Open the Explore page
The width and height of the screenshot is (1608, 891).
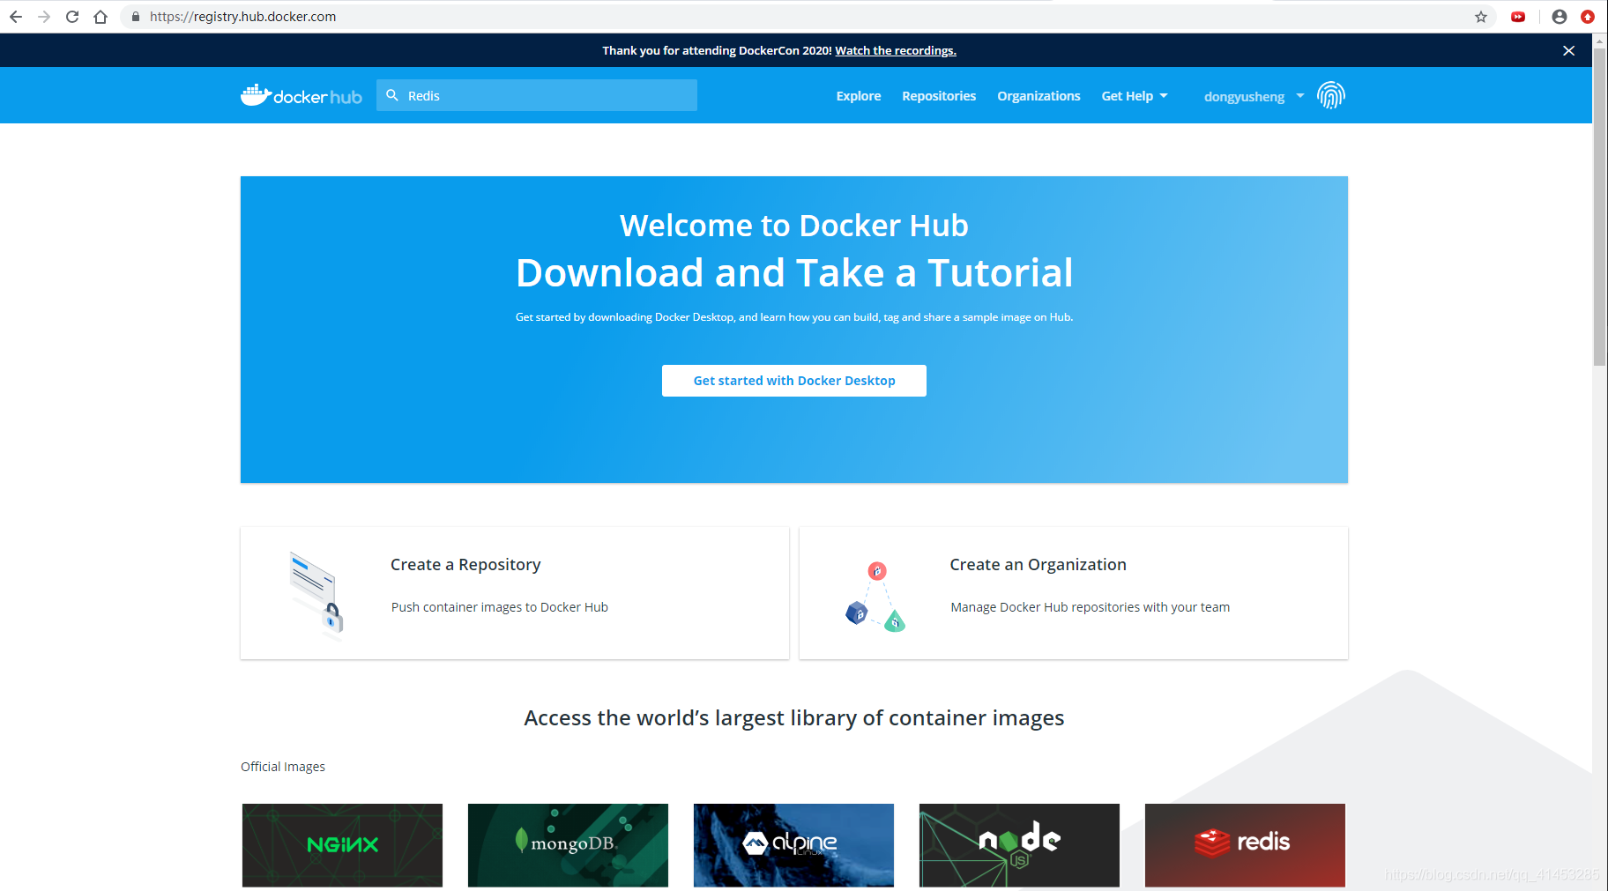(859, 96)
